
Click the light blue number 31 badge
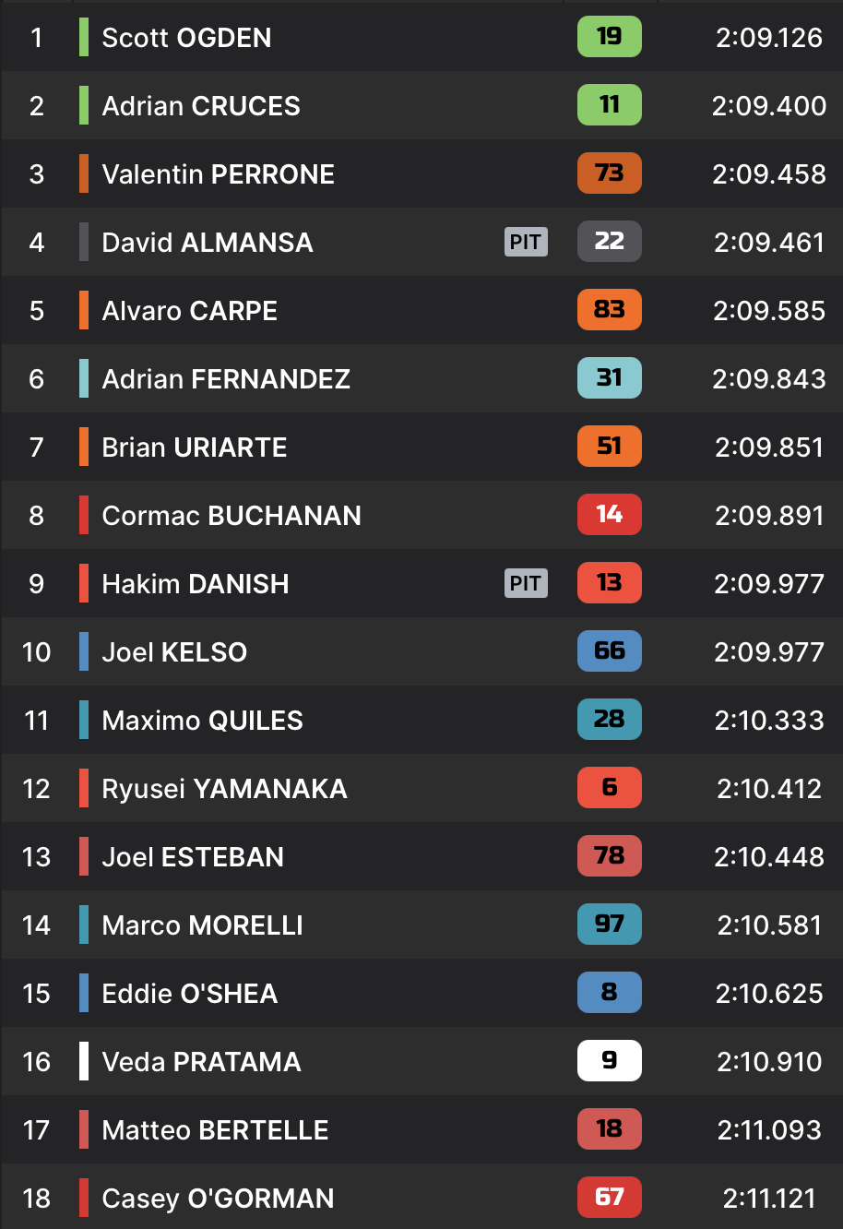pos(609,378)
